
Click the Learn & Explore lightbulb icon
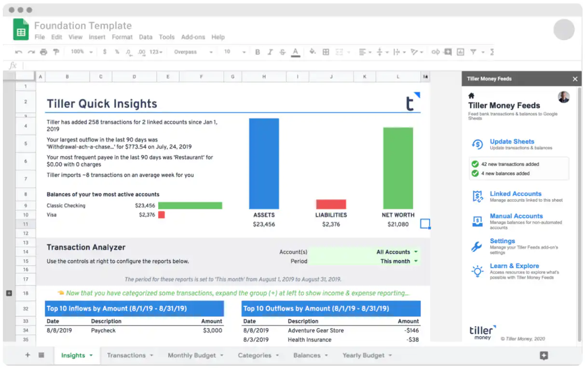click(x=477, y=271)
